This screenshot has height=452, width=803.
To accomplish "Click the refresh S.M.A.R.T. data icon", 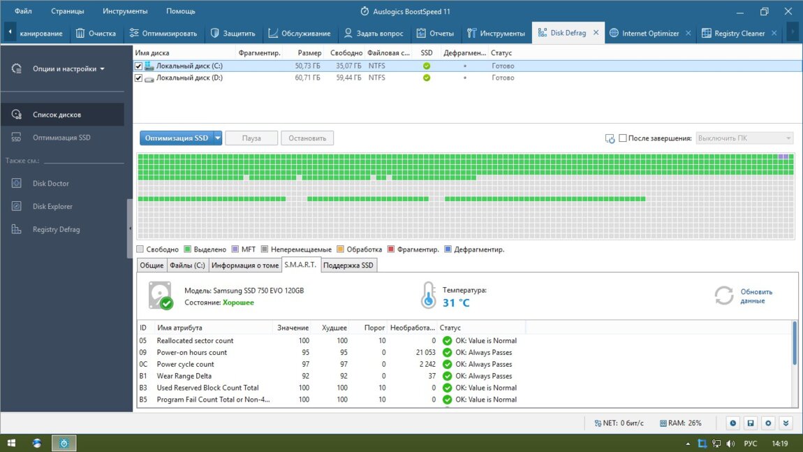I will click(x=723, y=296).
